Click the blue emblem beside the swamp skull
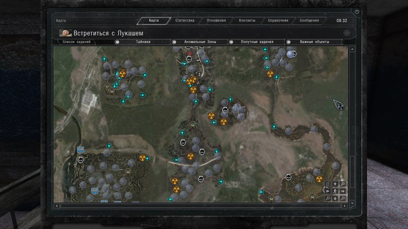Screen dimensions: 408x229 pos(81,150)
